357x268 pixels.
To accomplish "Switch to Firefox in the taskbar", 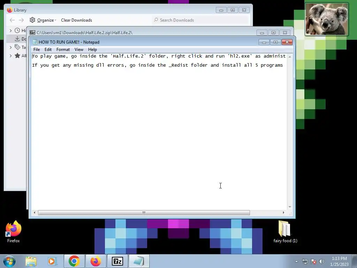I will tap(96, 261).
